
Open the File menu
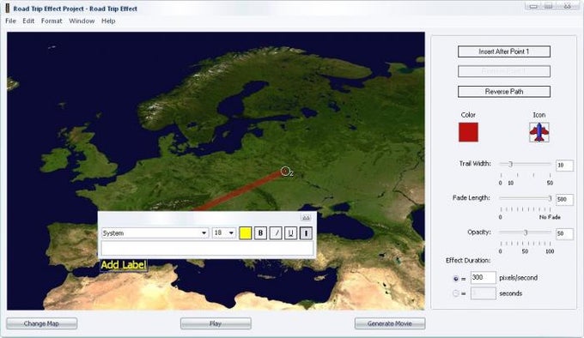10,21
